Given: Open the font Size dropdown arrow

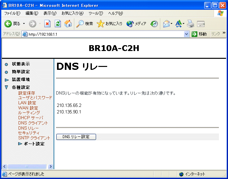Looking at the screenshot, I should pyautogui.click(x=183, y=24).
